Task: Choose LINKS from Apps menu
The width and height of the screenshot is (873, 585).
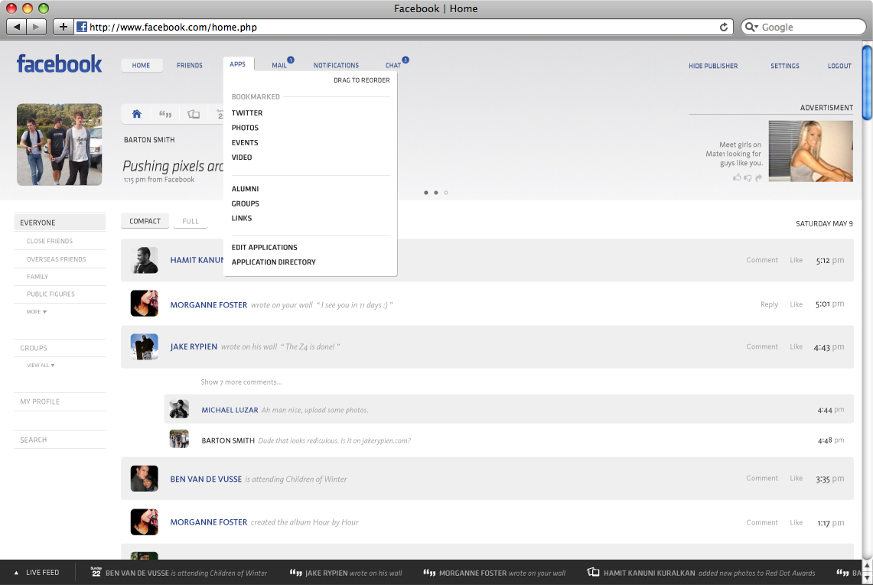Action: click(242, 218)
